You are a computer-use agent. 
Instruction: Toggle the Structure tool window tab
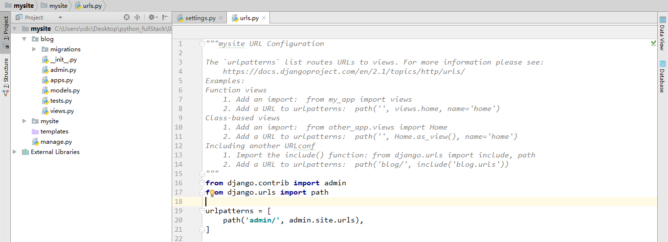pyautogui.click(x=6, y=75)
